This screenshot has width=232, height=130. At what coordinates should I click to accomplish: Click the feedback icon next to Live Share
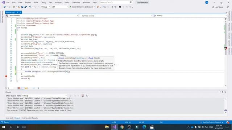(228, 7)
